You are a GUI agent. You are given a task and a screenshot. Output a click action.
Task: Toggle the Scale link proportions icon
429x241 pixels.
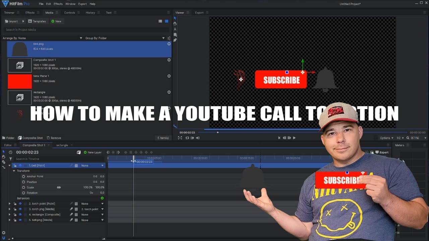pos(59,187)
